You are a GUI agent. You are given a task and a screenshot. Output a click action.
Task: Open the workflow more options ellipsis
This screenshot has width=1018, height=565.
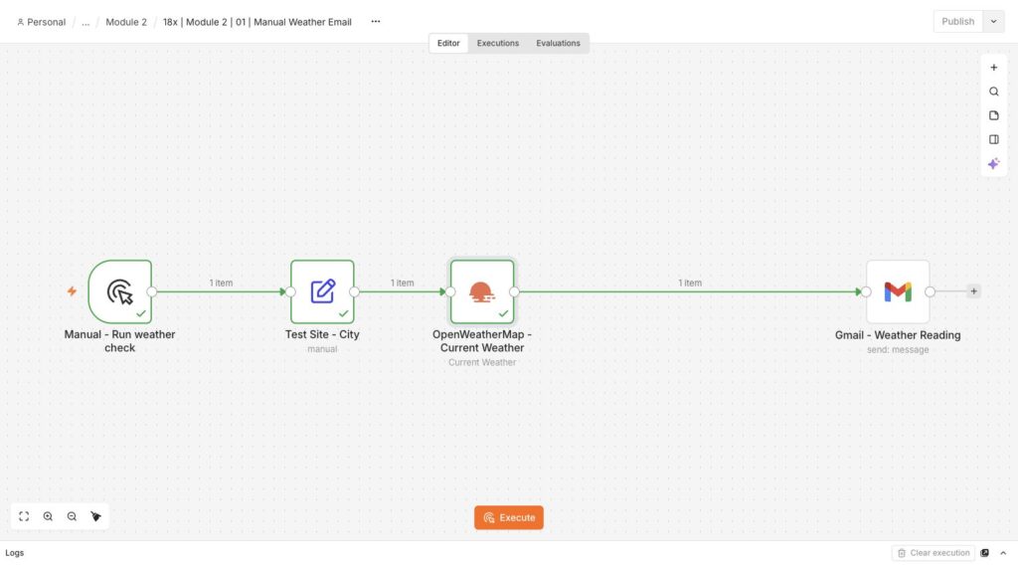pos(375,22)
